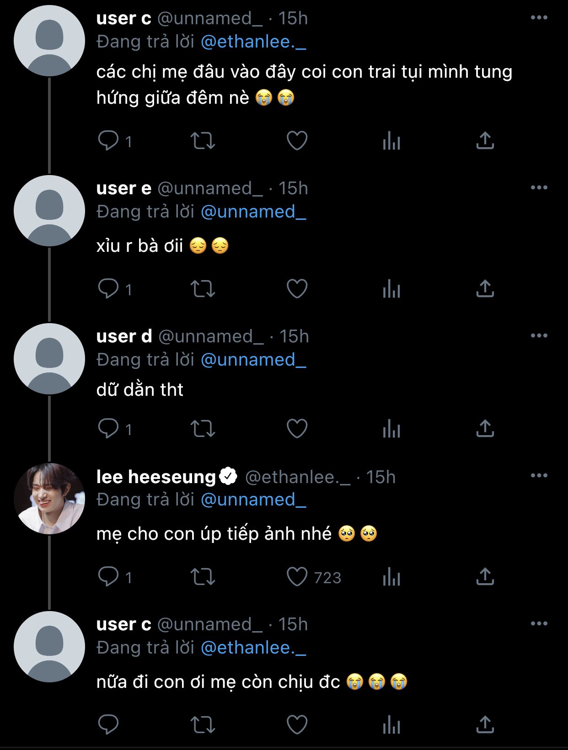Open @unnamed_ mention in user d's reply
Screen dimensions: 568x750
pos(253,360)
